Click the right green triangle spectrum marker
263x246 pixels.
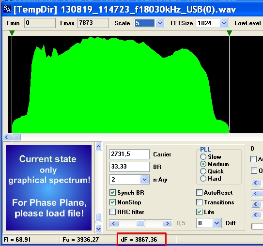click(229, 33)
